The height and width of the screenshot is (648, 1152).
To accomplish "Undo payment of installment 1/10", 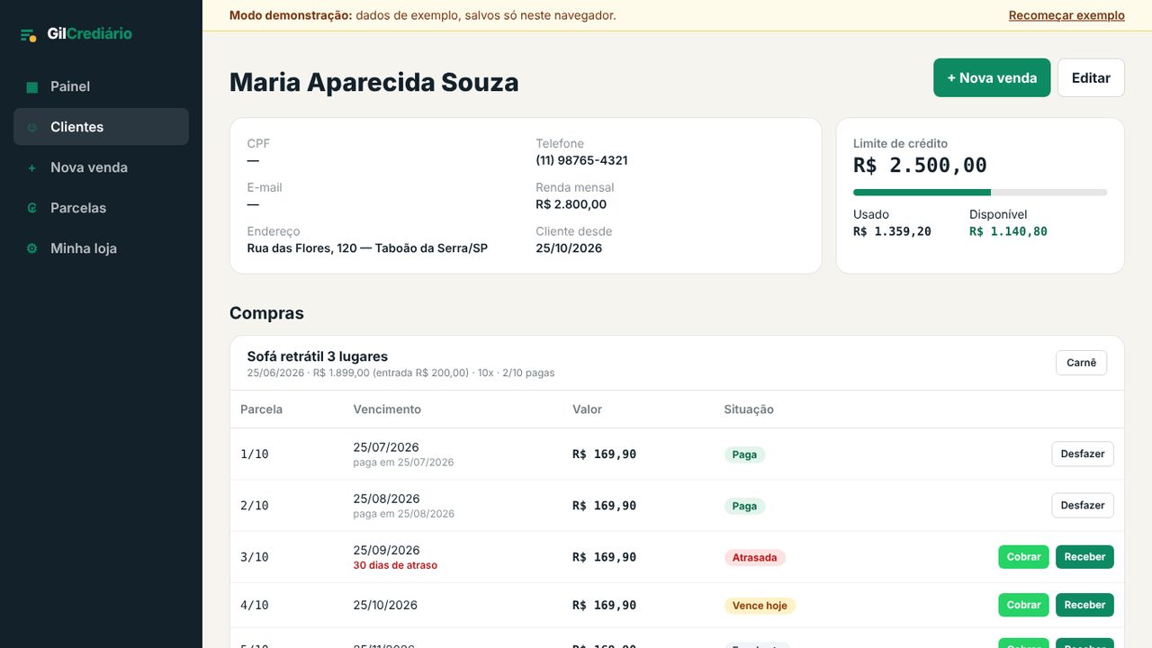I will tap(1083, 454).
